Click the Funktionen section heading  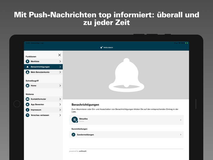(x=31, y=56)
